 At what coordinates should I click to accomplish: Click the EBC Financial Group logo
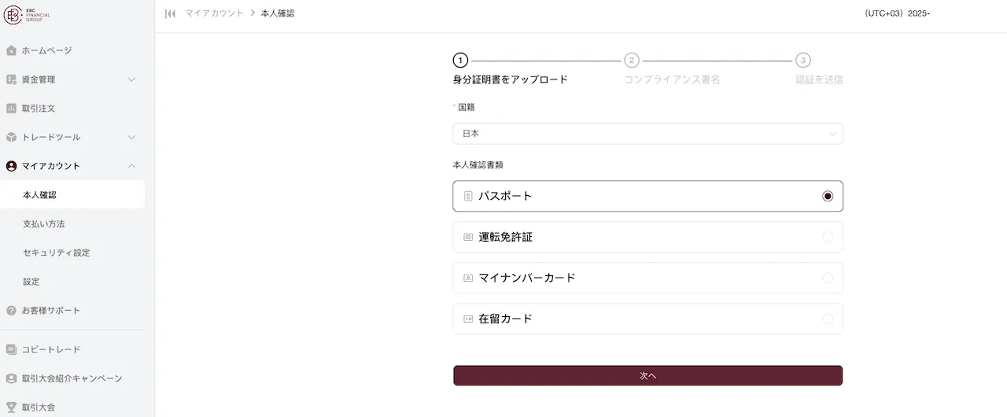(x=27, y=15)
